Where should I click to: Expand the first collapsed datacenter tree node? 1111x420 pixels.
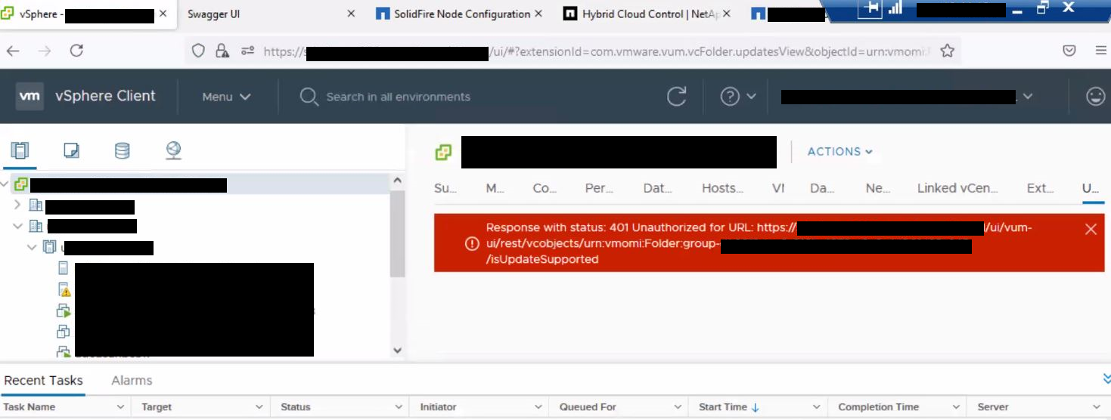click(17, 205)
